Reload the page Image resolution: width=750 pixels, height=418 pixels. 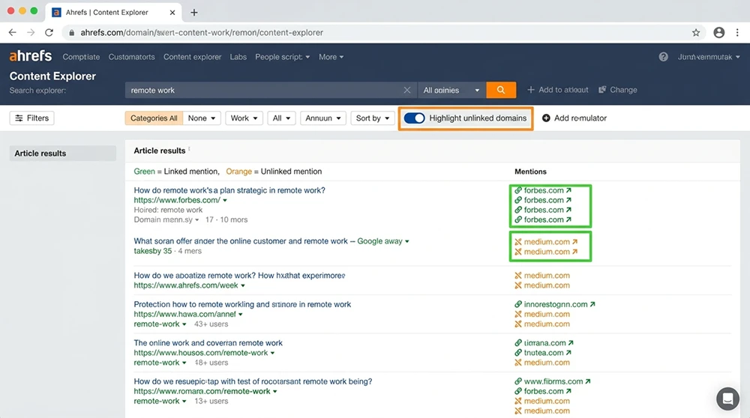click(x=49, y=32)
